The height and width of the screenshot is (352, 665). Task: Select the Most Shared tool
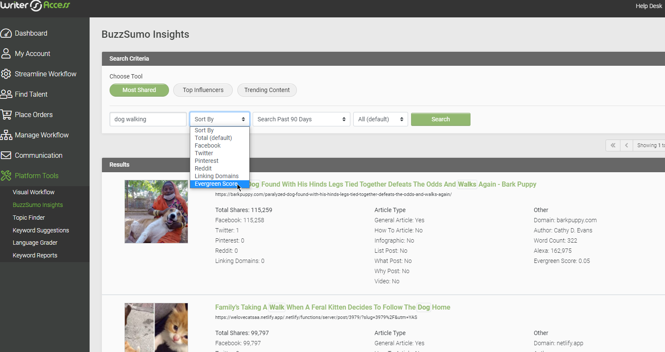(139, 90)
